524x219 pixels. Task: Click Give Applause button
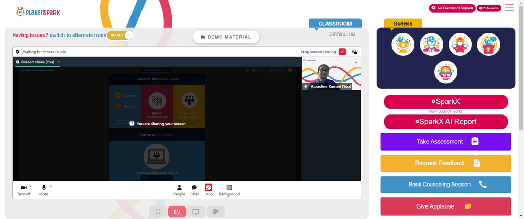[x=446, y=206]
